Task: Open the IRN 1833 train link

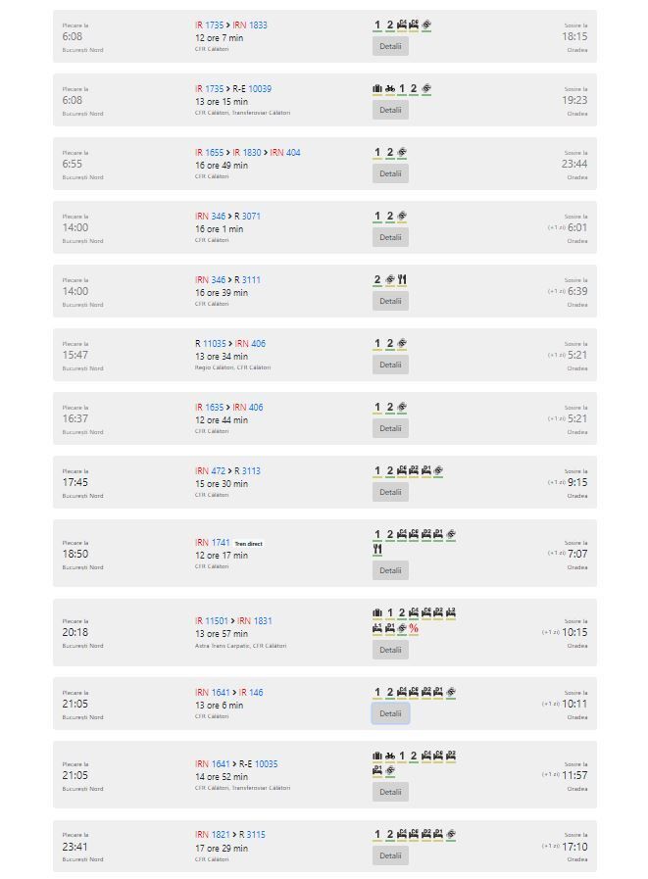Action: coord(250,25)
